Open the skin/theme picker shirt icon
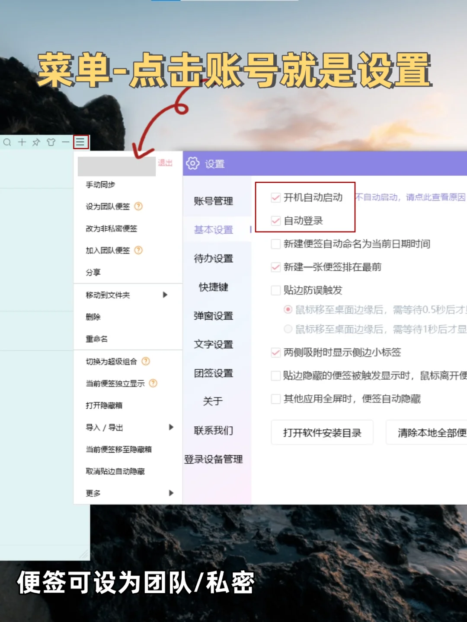 [x=51, y=142]
